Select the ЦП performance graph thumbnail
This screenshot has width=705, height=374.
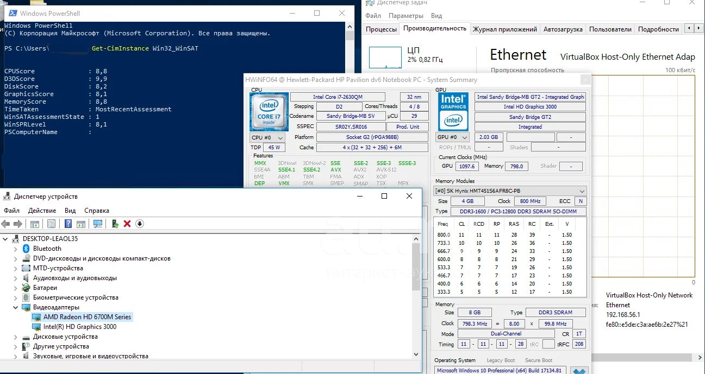click(x=385, y=58)
